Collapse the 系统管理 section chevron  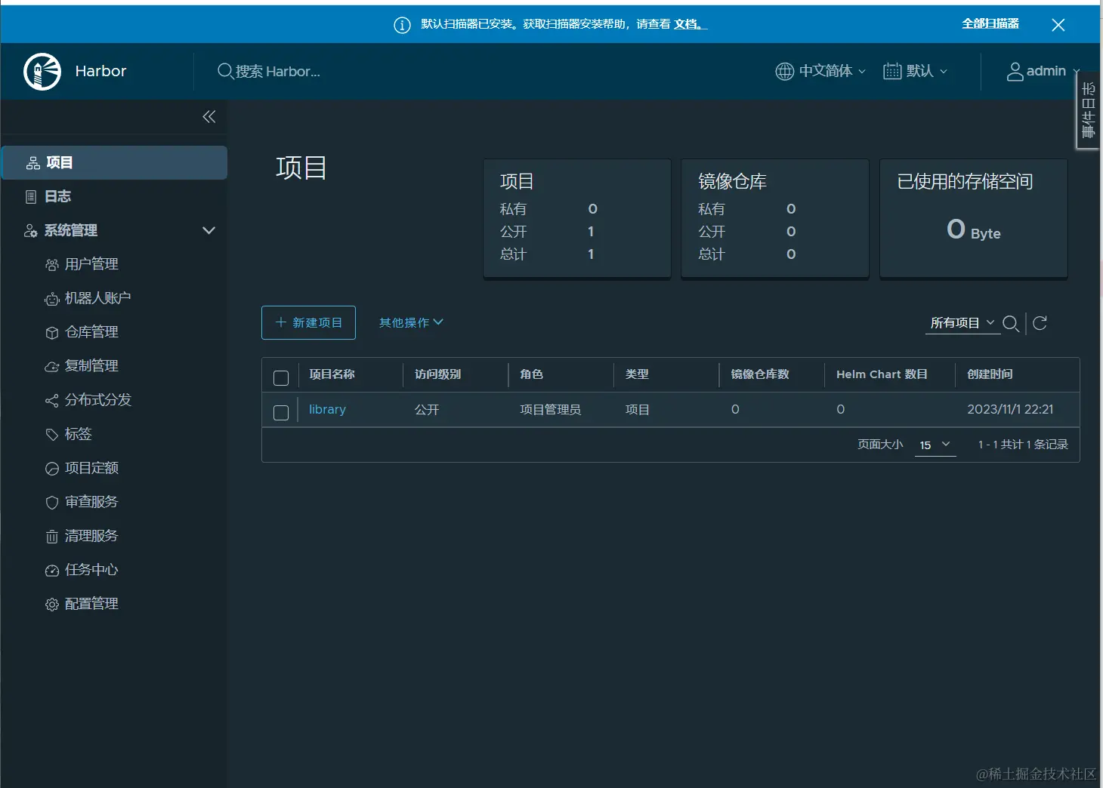[x=209, y=230]
